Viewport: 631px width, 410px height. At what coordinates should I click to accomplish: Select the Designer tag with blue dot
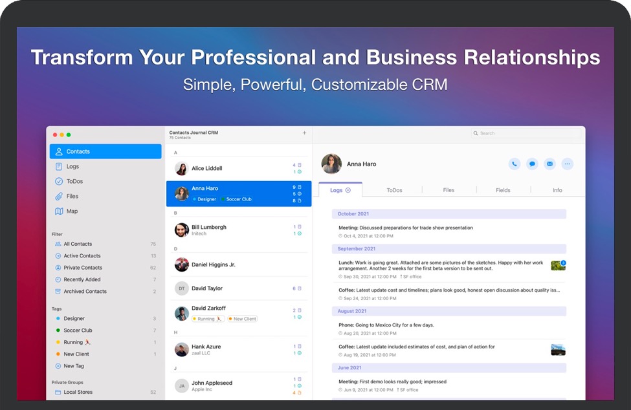74,319
